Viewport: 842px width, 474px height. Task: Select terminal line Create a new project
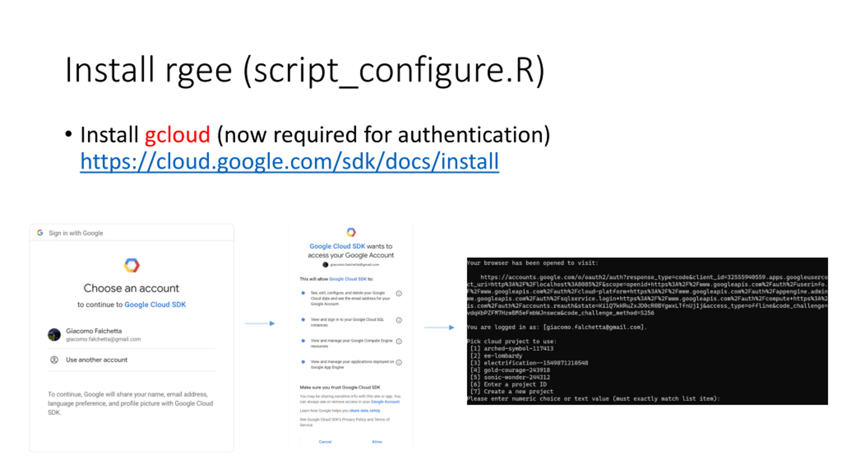coord(512,392)
